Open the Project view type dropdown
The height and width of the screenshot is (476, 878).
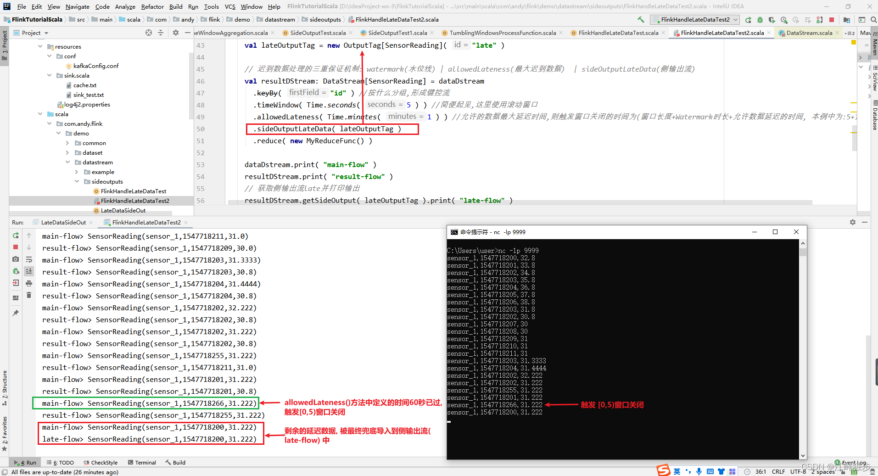click(31, 33)
